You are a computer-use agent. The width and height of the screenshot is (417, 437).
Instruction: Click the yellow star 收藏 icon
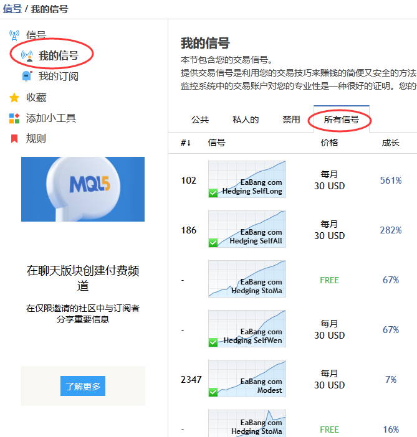coord(14,98)
